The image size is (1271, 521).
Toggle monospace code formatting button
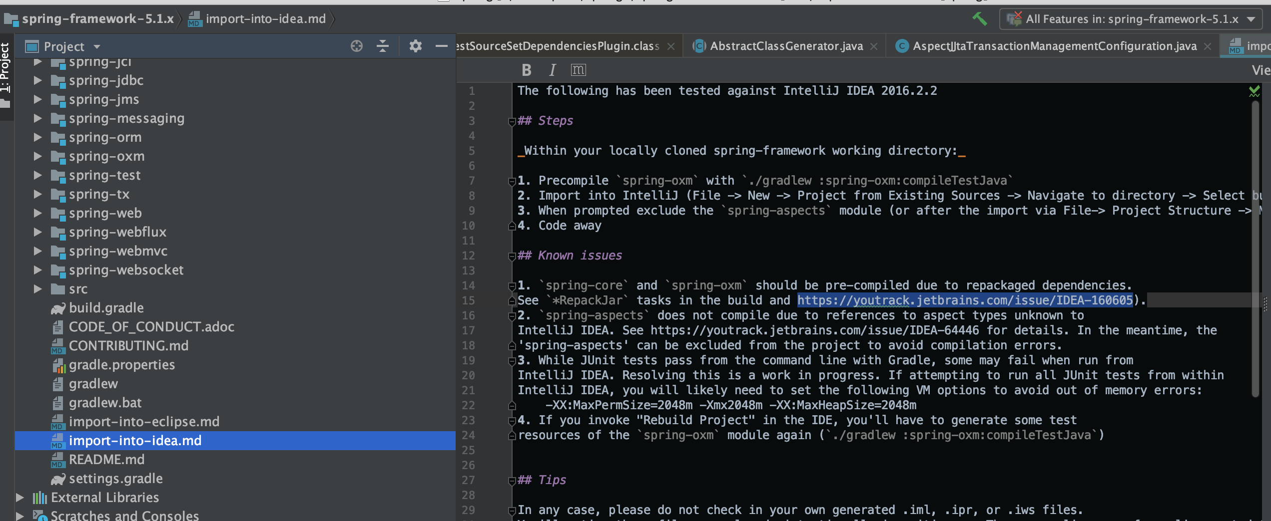[578, 70]
